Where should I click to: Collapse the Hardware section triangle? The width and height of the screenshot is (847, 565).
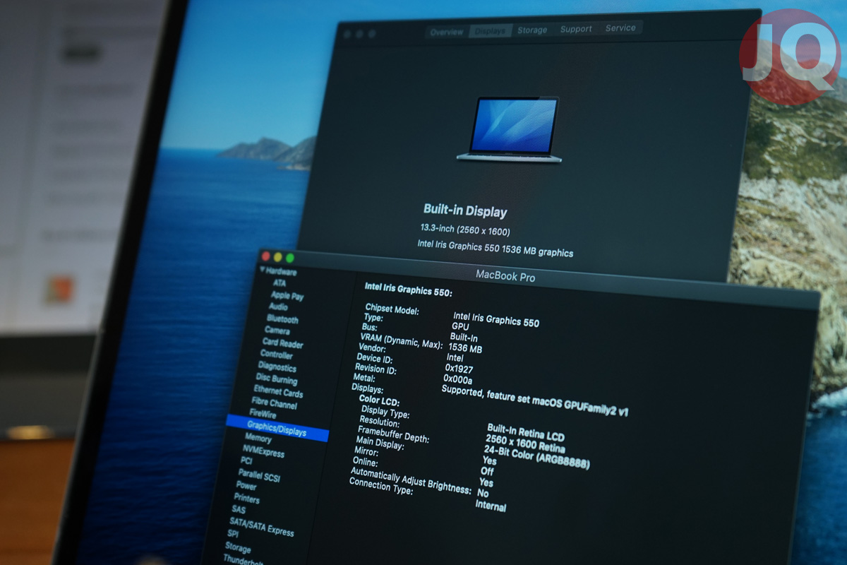(263, 270)
